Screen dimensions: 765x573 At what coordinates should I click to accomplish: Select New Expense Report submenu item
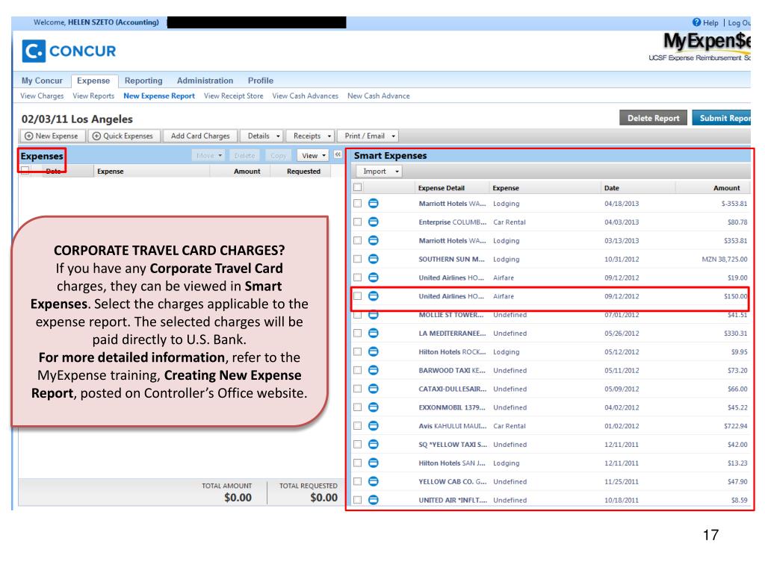click(159, 96)
